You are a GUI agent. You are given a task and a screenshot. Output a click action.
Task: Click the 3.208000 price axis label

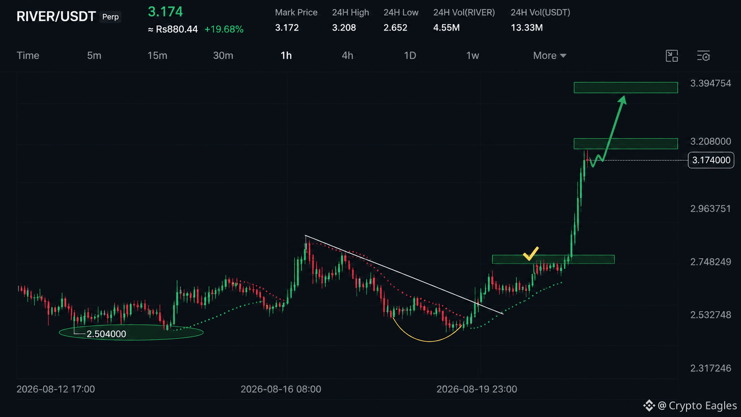click(710, 141)
